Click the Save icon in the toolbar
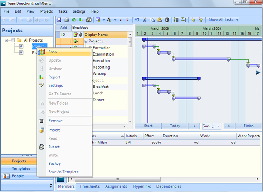263x192 pixels. [59, 20]
